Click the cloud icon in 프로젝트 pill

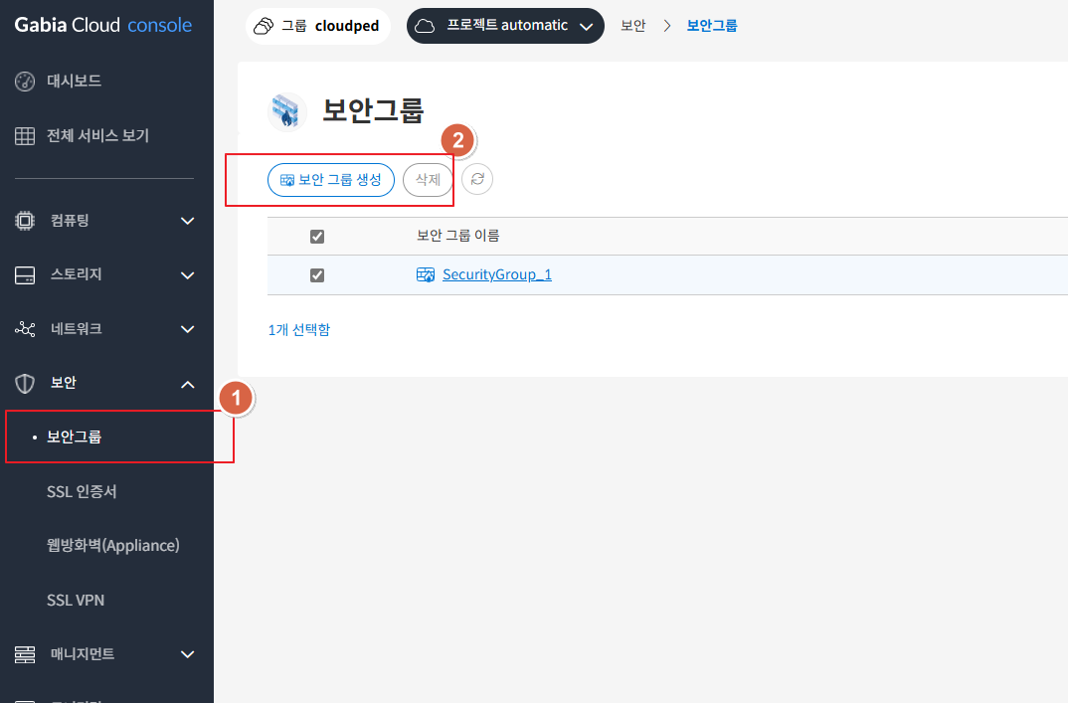click(x=425, y=26)
